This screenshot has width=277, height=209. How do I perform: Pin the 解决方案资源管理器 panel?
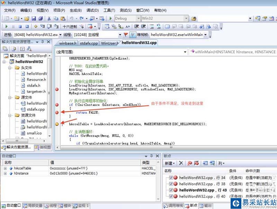pos(42,42)
